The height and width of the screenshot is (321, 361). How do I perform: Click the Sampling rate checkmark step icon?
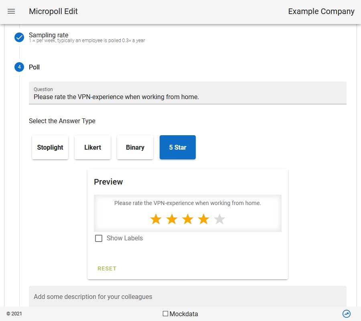coord(19,38)
